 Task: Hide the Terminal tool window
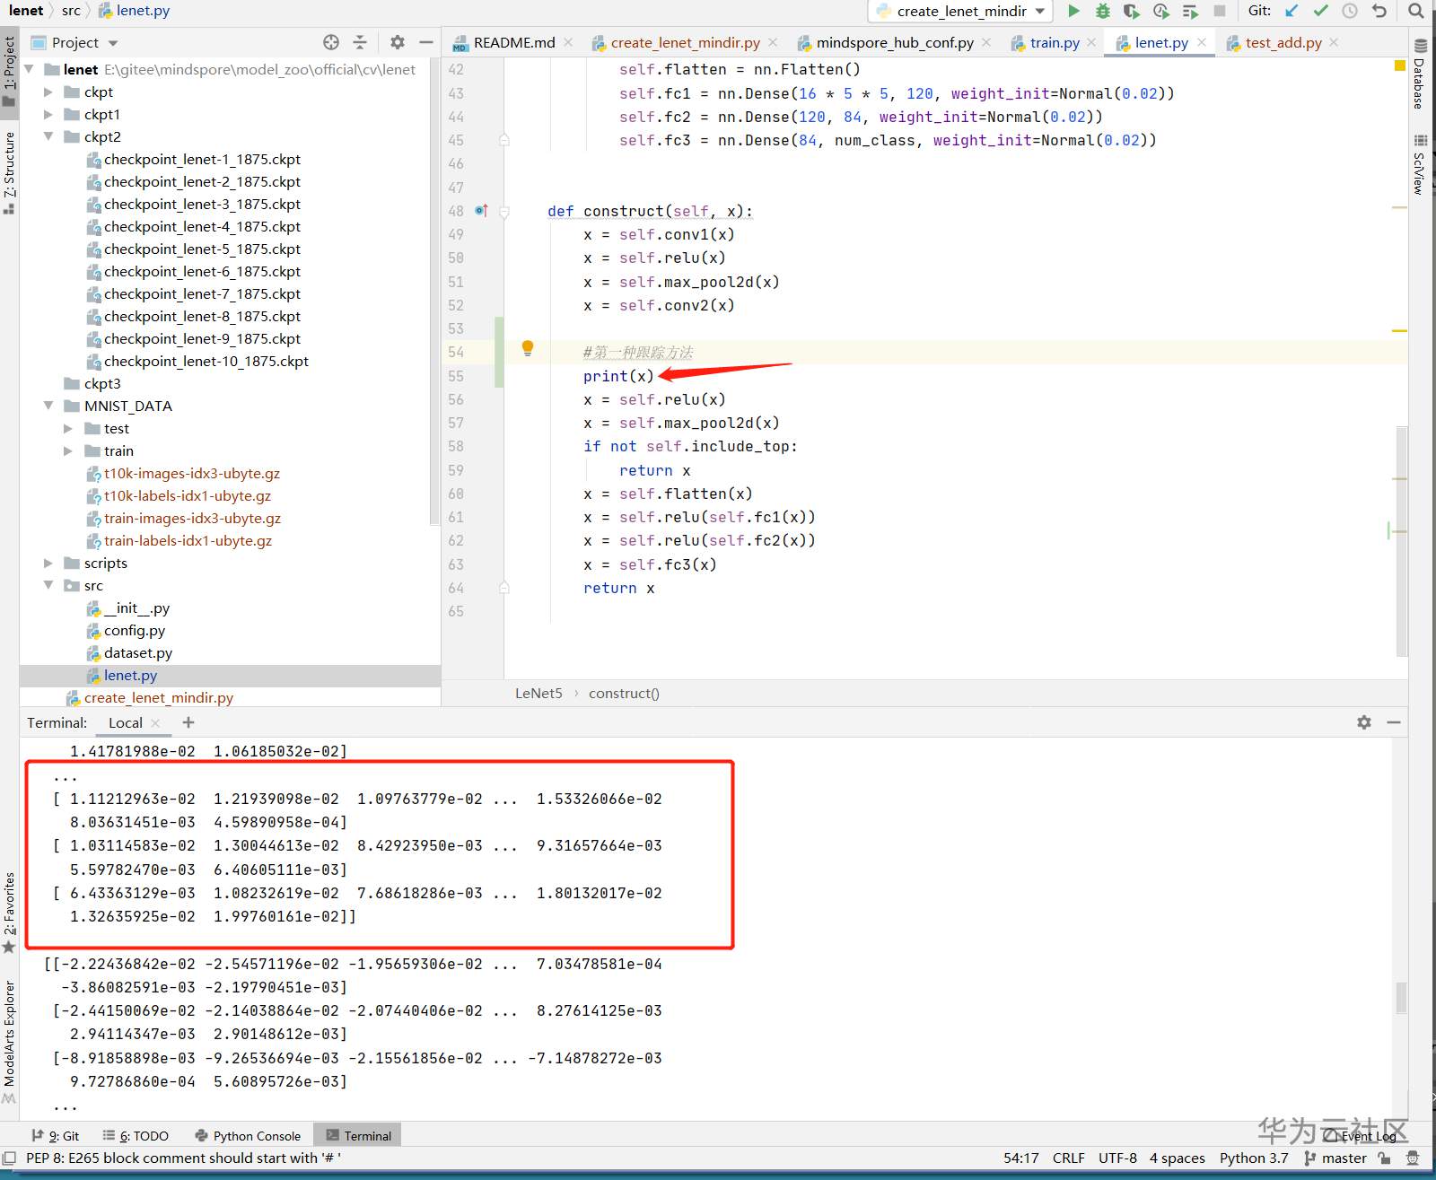click(x=1394, y=722)
